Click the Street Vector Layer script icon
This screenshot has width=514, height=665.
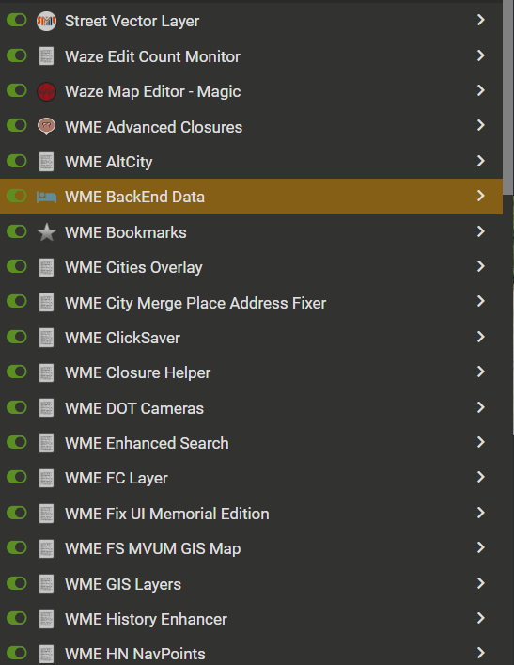tap(46, 21)
